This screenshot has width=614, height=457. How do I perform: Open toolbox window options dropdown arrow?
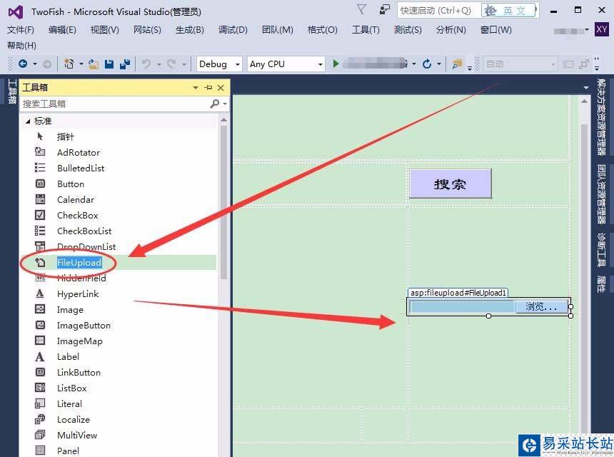(196, 87)
